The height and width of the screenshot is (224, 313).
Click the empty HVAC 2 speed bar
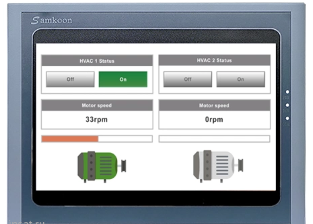(214, 139)
